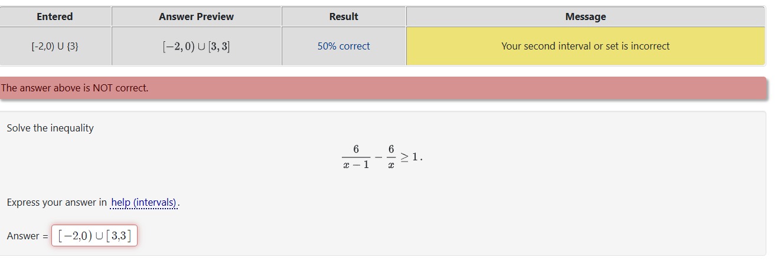777x267 pixels.
Task: Click the union symbol in the answer field
Action: pos(99,236)
